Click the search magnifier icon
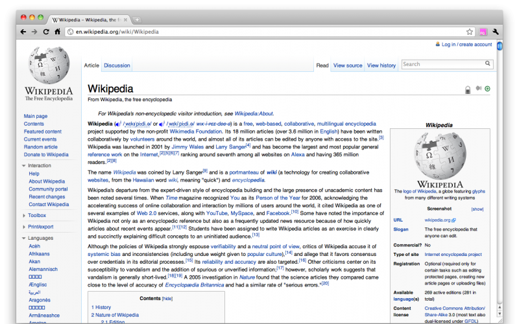 (x=488, y=64)
